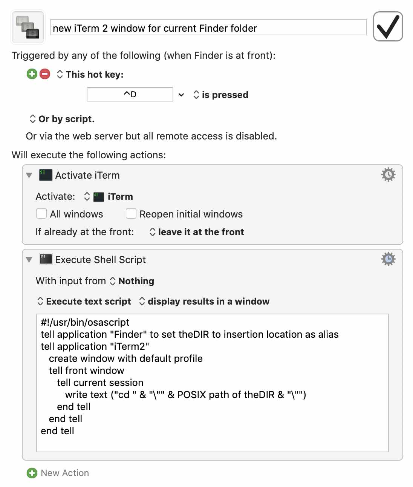Collapse the Execute Shell Script action triangle
Viewport: 413px width, 487px height.
29,260
